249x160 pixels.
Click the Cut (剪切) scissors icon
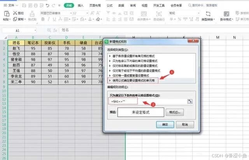tap(15, 13)
